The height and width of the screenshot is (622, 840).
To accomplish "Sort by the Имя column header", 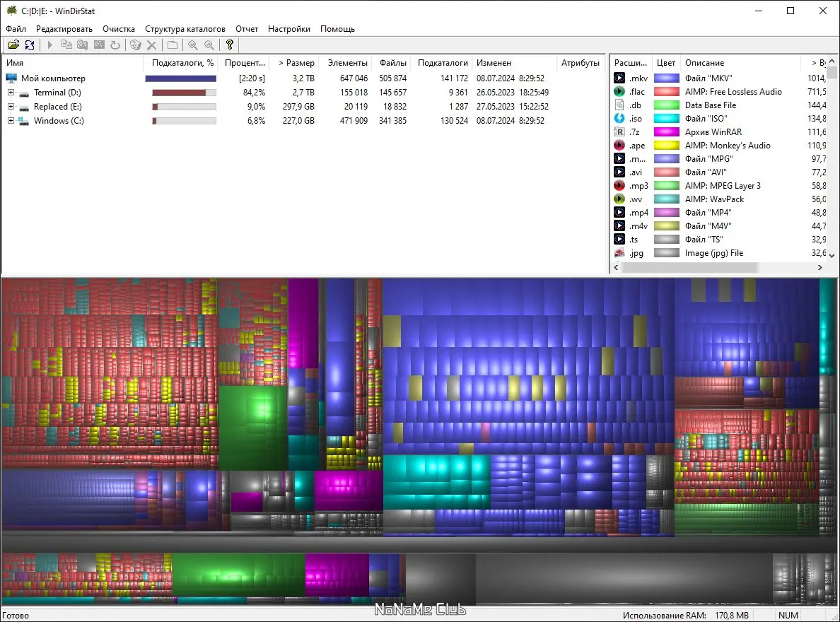I will pyautogui.click(x=72, y=63).
